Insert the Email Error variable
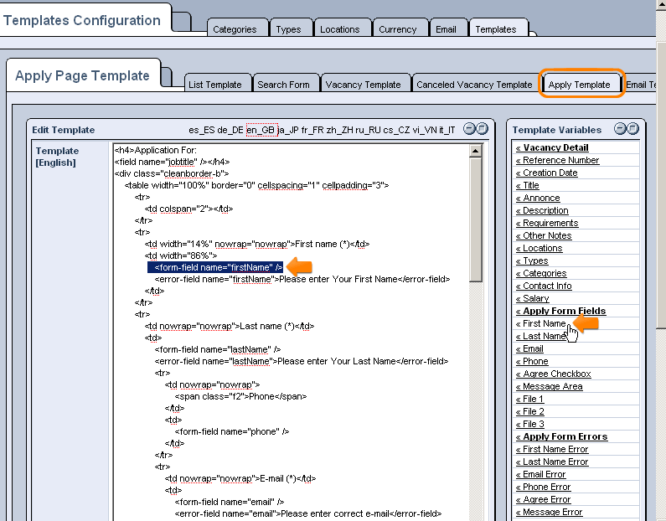This screenshot has height=521, width=666. click(x=540, y=474)
